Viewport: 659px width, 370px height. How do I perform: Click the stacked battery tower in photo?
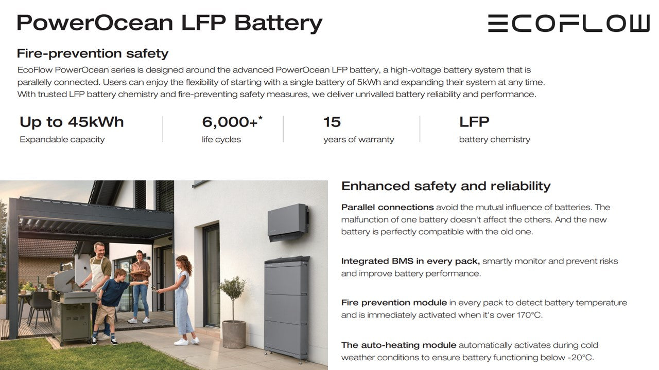coord(287,307)
